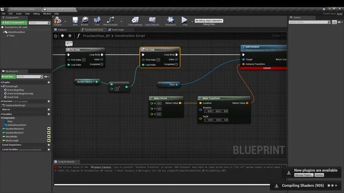
Task: Add new function with Functions plus icon
Action: (49, 101)
